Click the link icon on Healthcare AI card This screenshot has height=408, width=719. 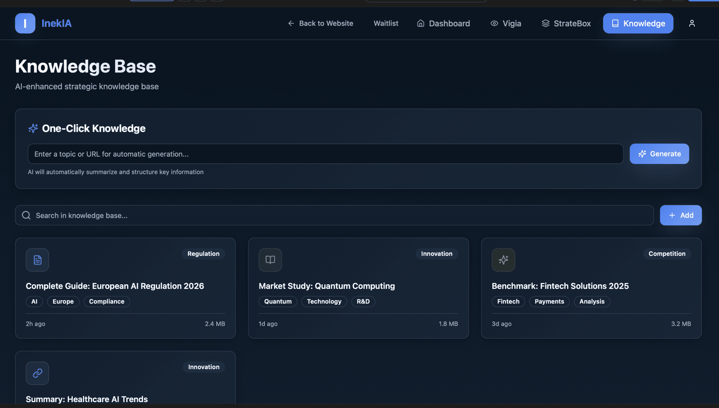[x=37, y=373]
